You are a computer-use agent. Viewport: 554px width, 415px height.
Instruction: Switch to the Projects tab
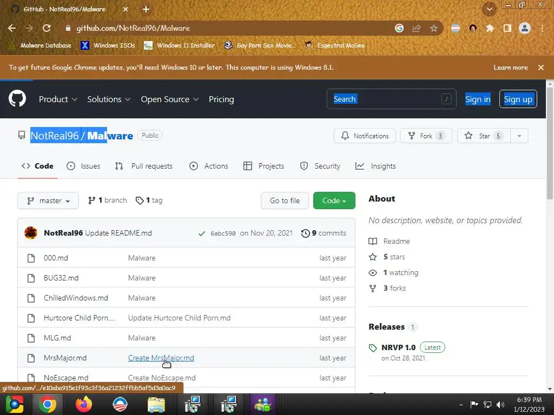coord(264,166)
